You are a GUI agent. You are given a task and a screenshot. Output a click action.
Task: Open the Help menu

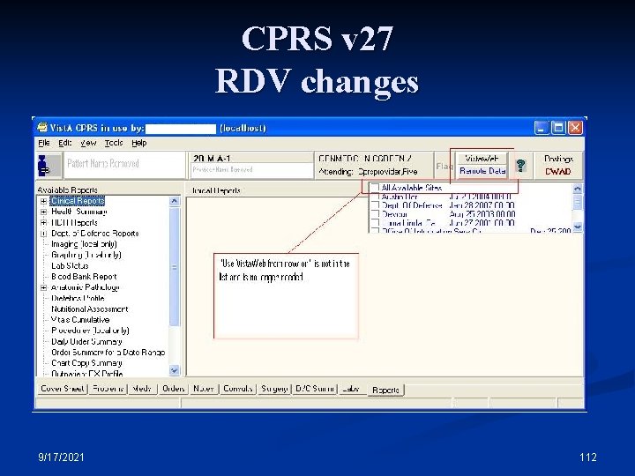139,143
